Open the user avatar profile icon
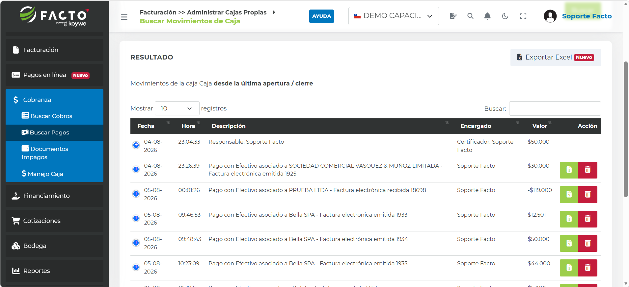Screen dimensions: 629x287 point(550,16)
